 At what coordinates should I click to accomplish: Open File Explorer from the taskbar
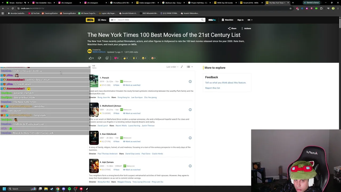coord(46,189)
